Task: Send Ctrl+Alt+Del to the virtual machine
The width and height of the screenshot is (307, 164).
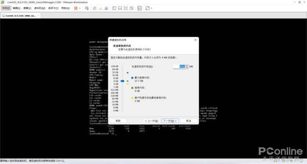Action: click(87, 8)
